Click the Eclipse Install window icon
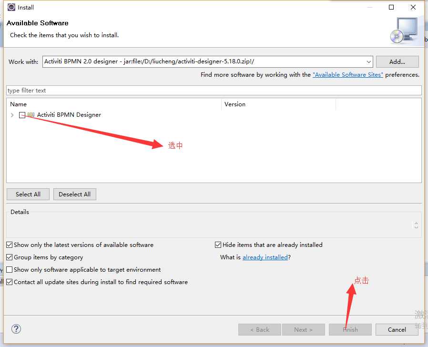 pyautogui.click(x=11, y=7)
